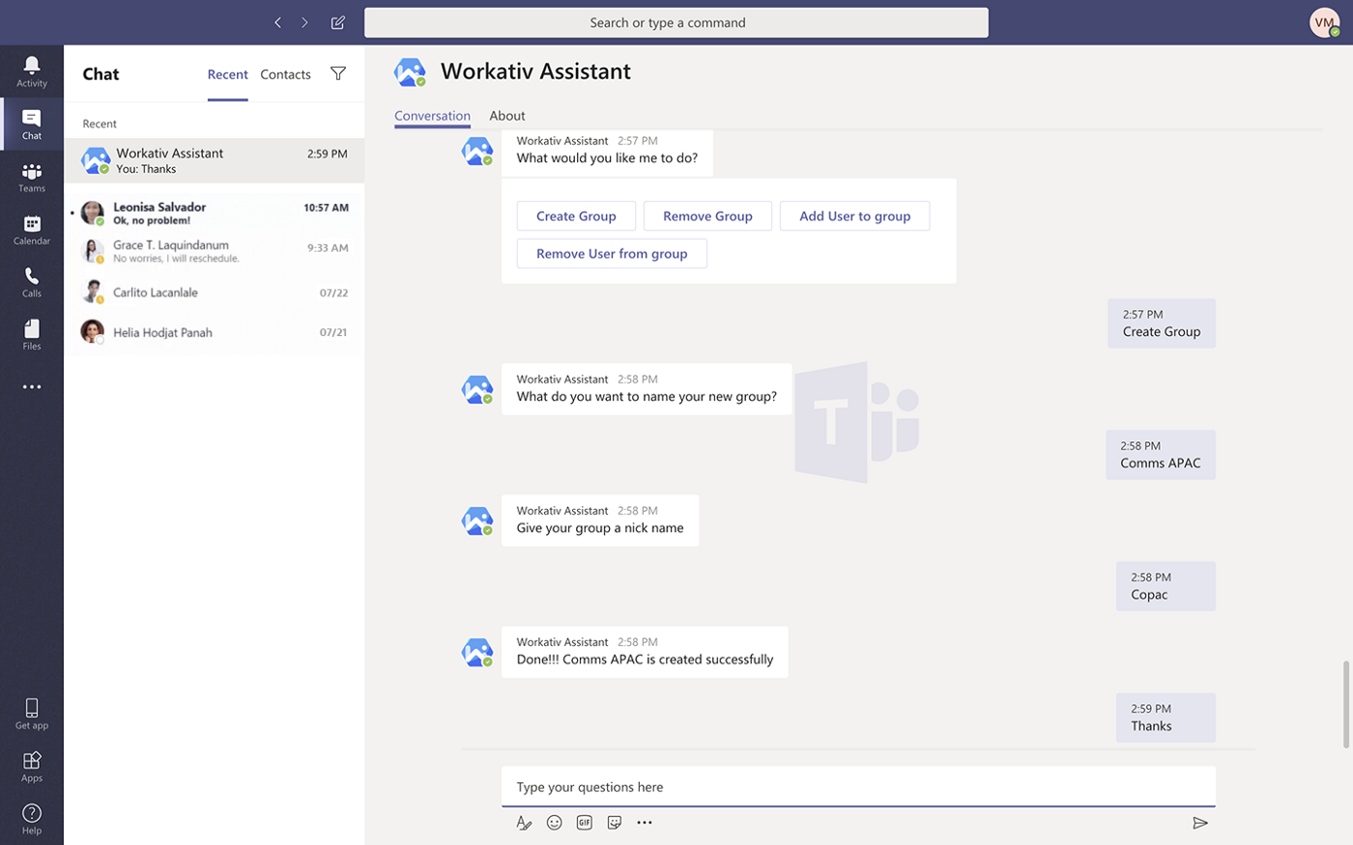Screen dimensions: 1353x845
Task: Show more messaging options ellipsis
Action: 645,823
